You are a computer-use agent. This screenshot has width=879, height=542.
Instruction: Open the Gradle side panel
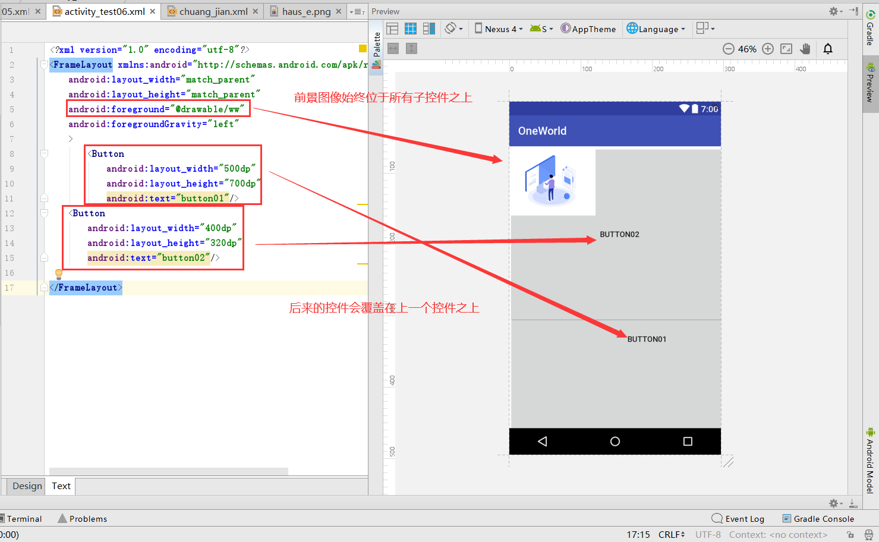pos(871,29)
